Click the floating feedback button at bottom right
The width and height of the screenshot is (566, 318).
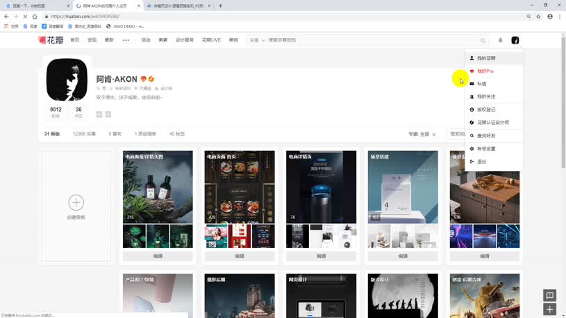click(549, 295)
